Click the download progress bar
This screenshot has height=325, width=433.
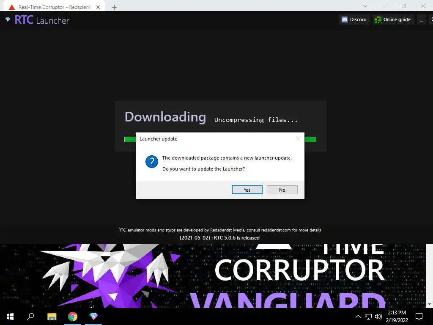coord(220,139)
